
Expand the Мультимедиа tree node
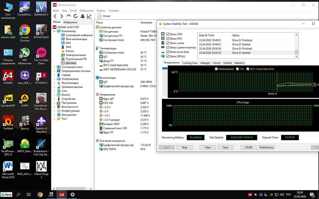54,83
